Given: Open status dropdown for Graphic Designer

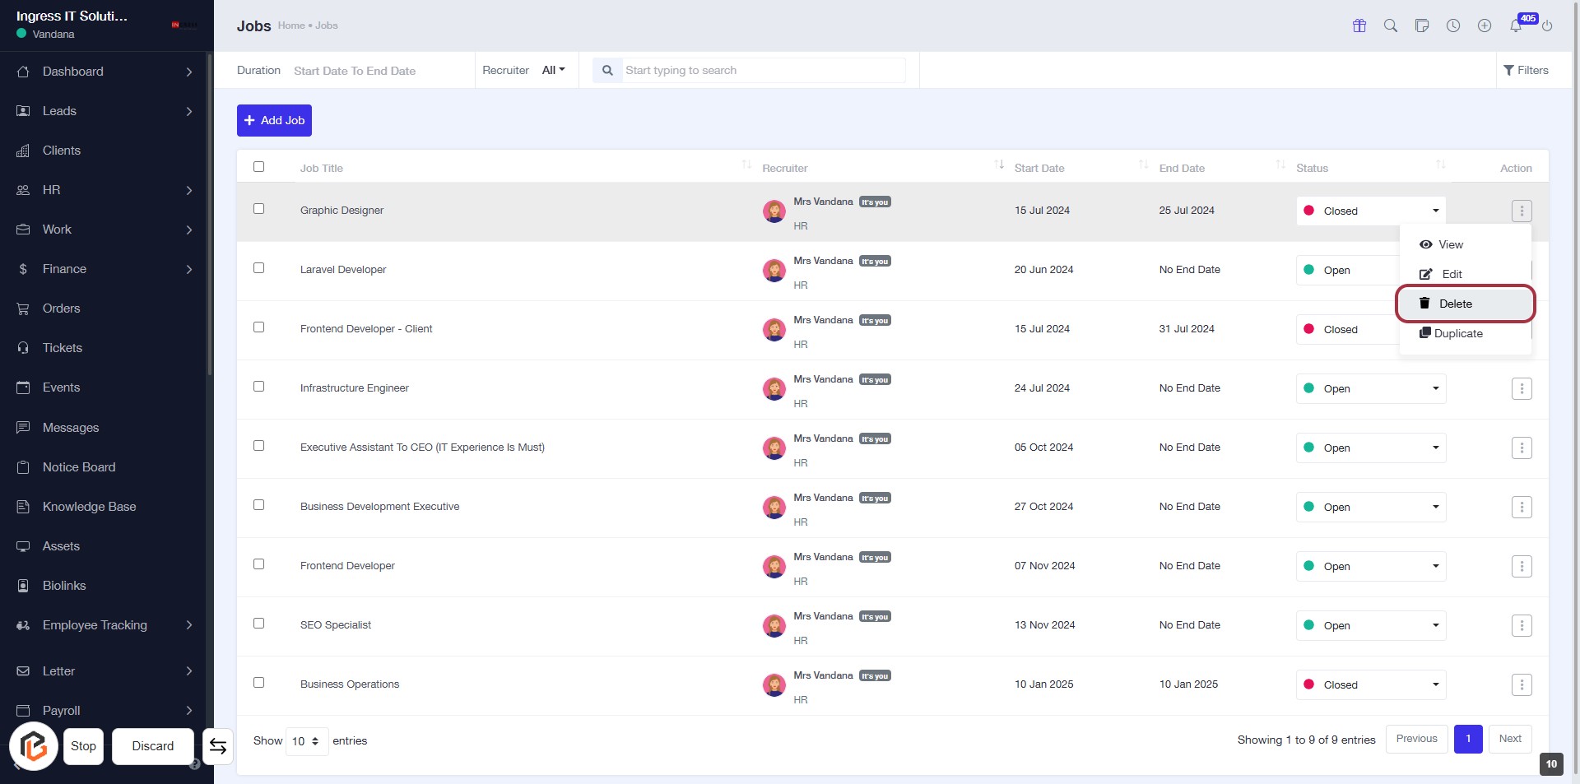Looking at the screenshot, I should click(1370, 211).
